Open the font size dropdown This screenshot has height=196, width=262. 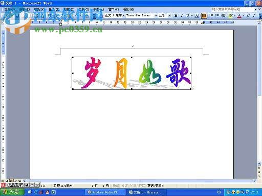[x=170, y=16]
